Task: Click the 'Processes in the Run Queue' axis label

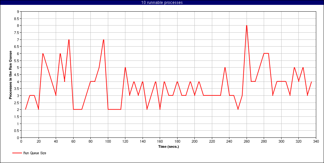Action: pyautogui.click(x=10, y=75)
